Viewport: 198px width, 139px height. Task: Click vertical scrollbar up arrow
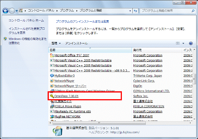point(194,50)
